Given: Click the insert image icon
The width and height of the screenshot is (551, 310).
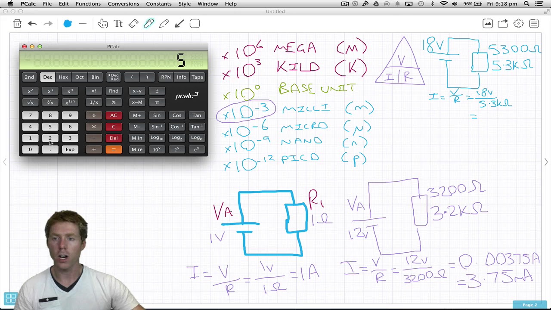Looking at the screenshot, I should (x=488, y=24).
